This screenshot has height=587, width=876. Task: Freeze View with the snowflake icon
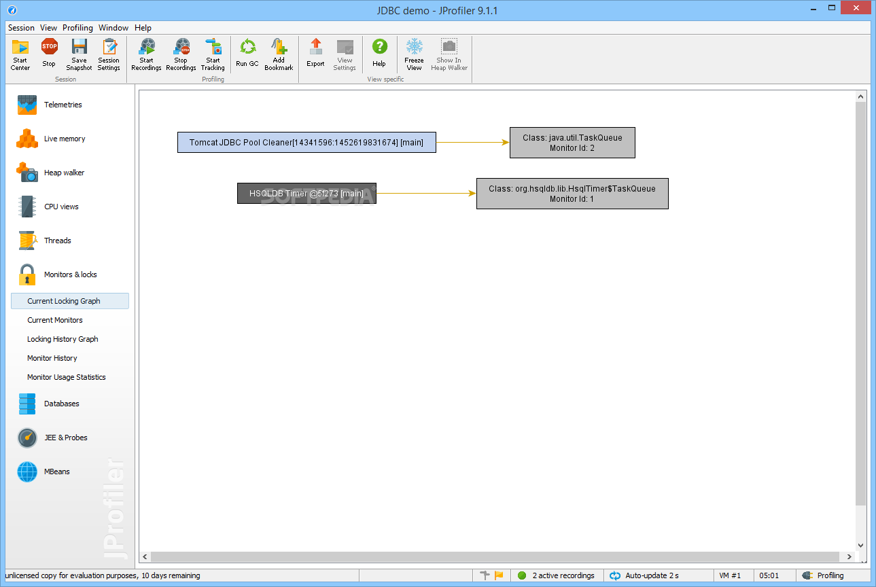pyautogui.click(x=414, y=54)
